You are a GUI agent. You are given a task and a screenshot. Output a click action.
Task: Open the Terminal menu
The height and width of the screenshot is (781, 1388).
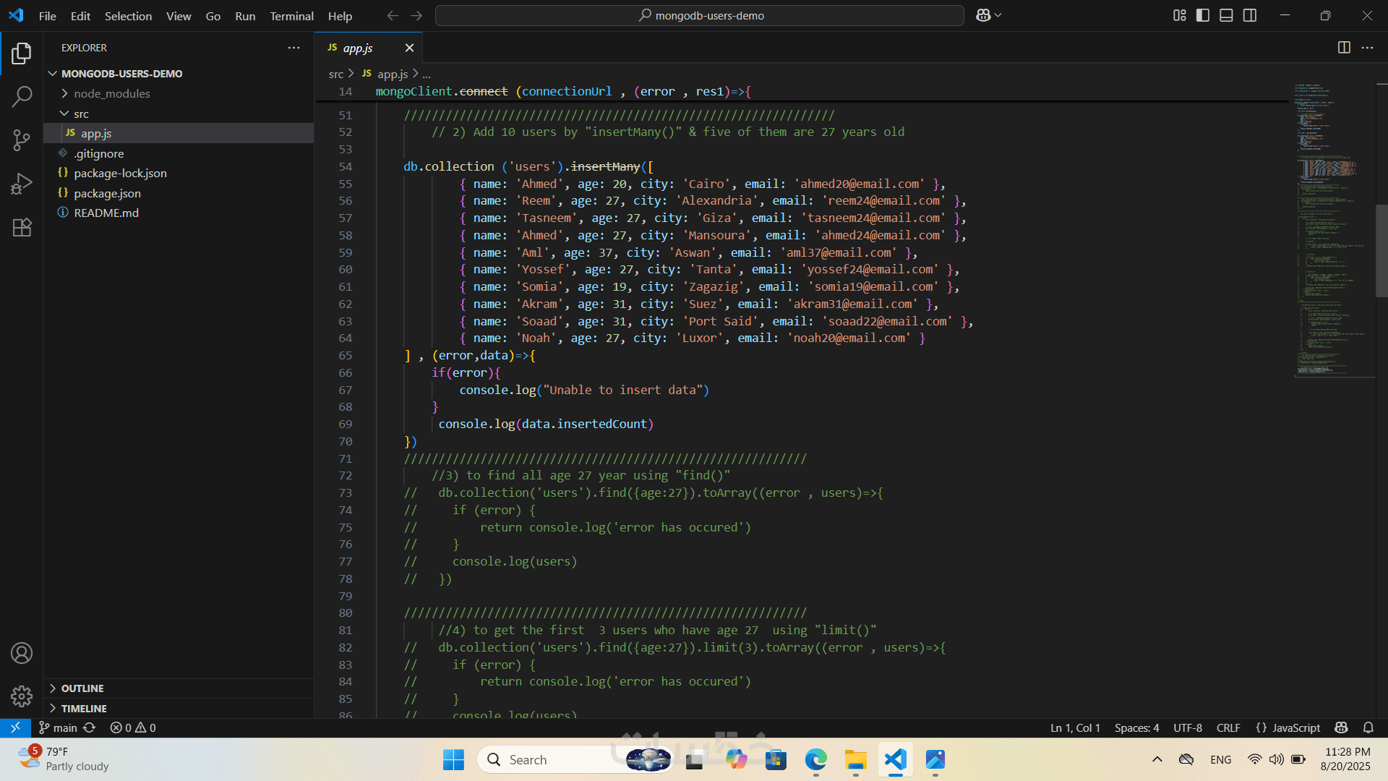(291, 16)
